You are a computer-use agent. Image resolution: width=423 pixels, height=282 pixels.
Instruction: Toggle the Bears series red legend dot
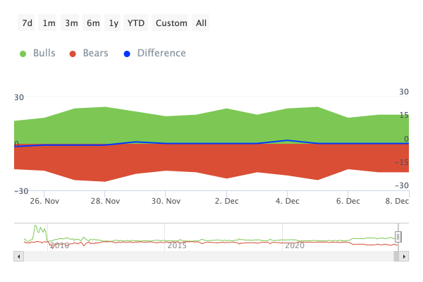coord(73,54)
